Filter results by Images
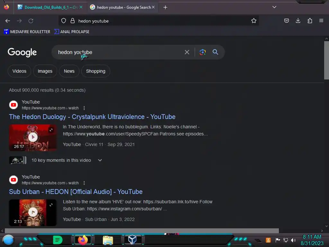329x247 pixels. click(45, 71)
